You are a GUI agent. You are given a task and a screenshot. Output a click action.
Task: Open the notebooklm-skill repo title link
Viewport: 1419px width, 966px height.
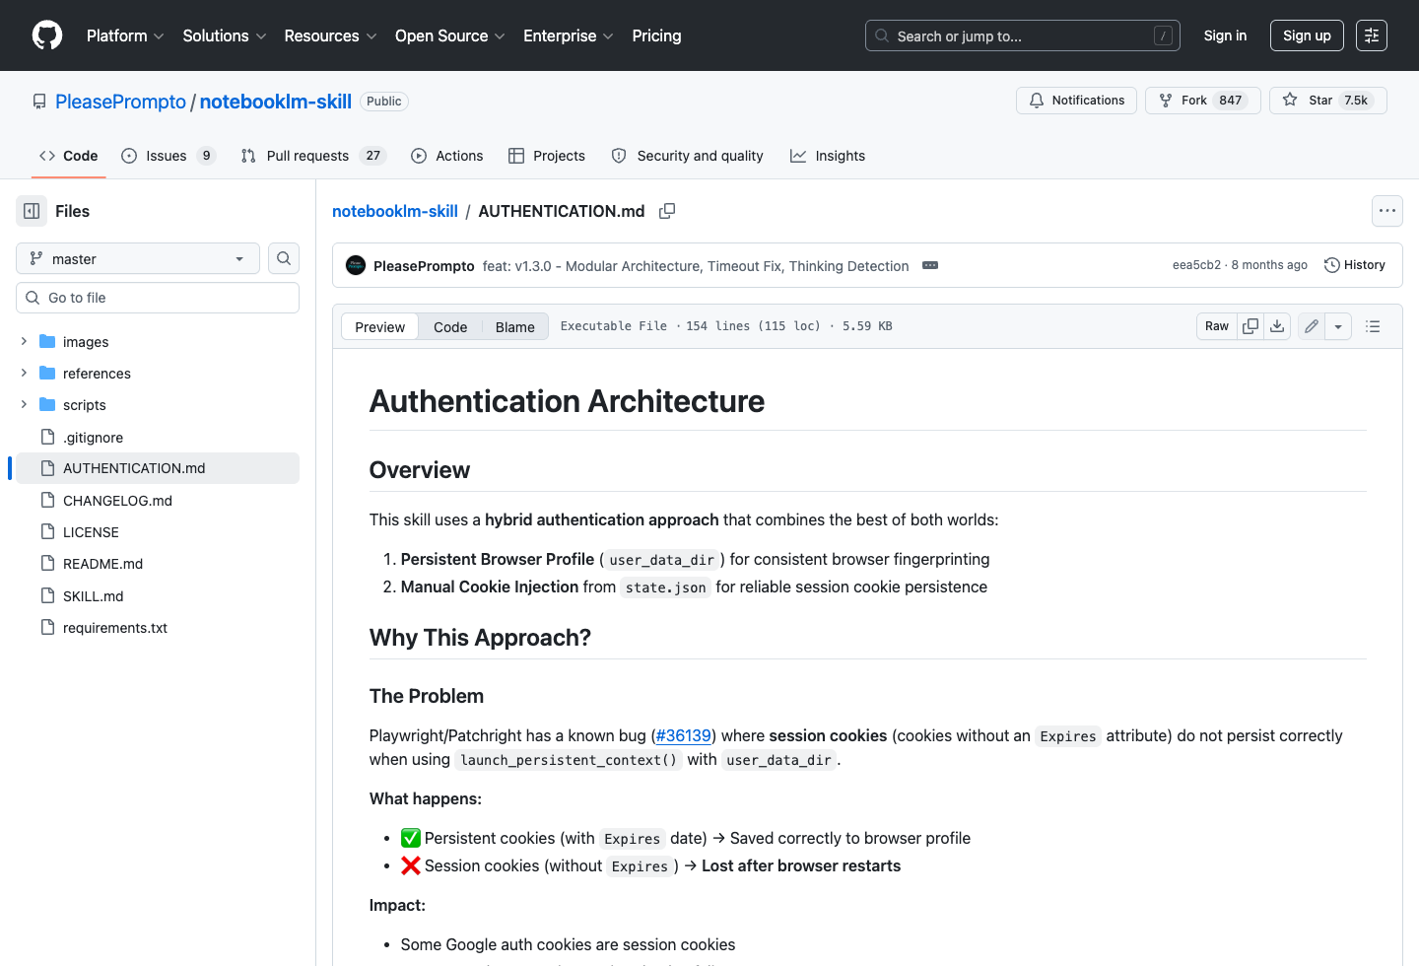tap(276, 102)
